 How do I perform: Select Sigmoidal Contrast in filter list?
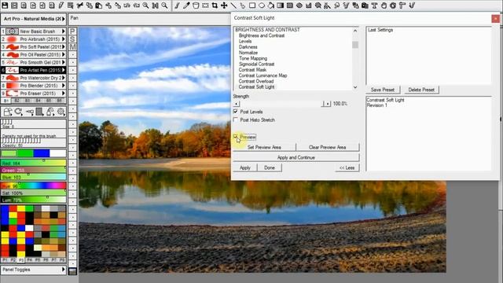point(256,64)
